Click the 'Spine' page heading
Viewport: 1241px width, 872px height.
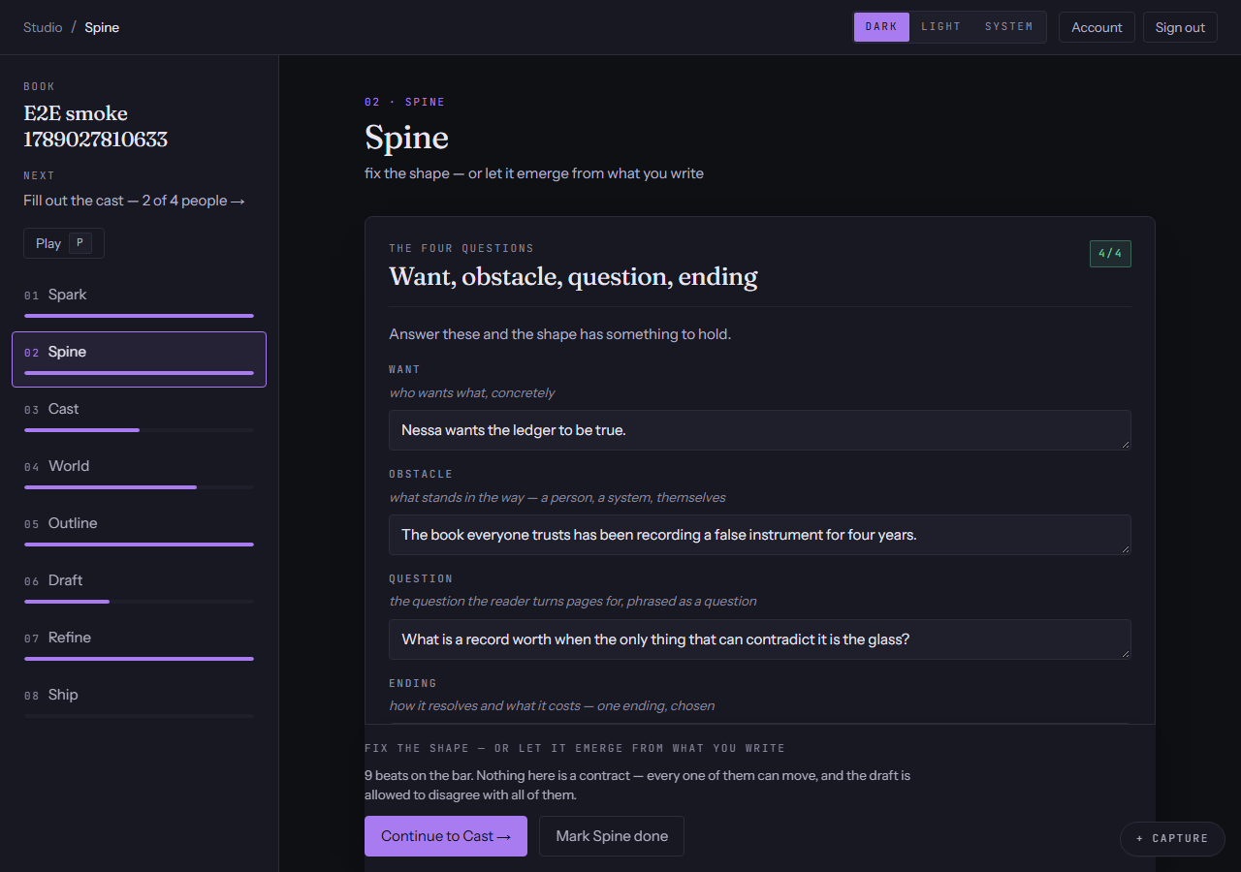tap(406, 138)
